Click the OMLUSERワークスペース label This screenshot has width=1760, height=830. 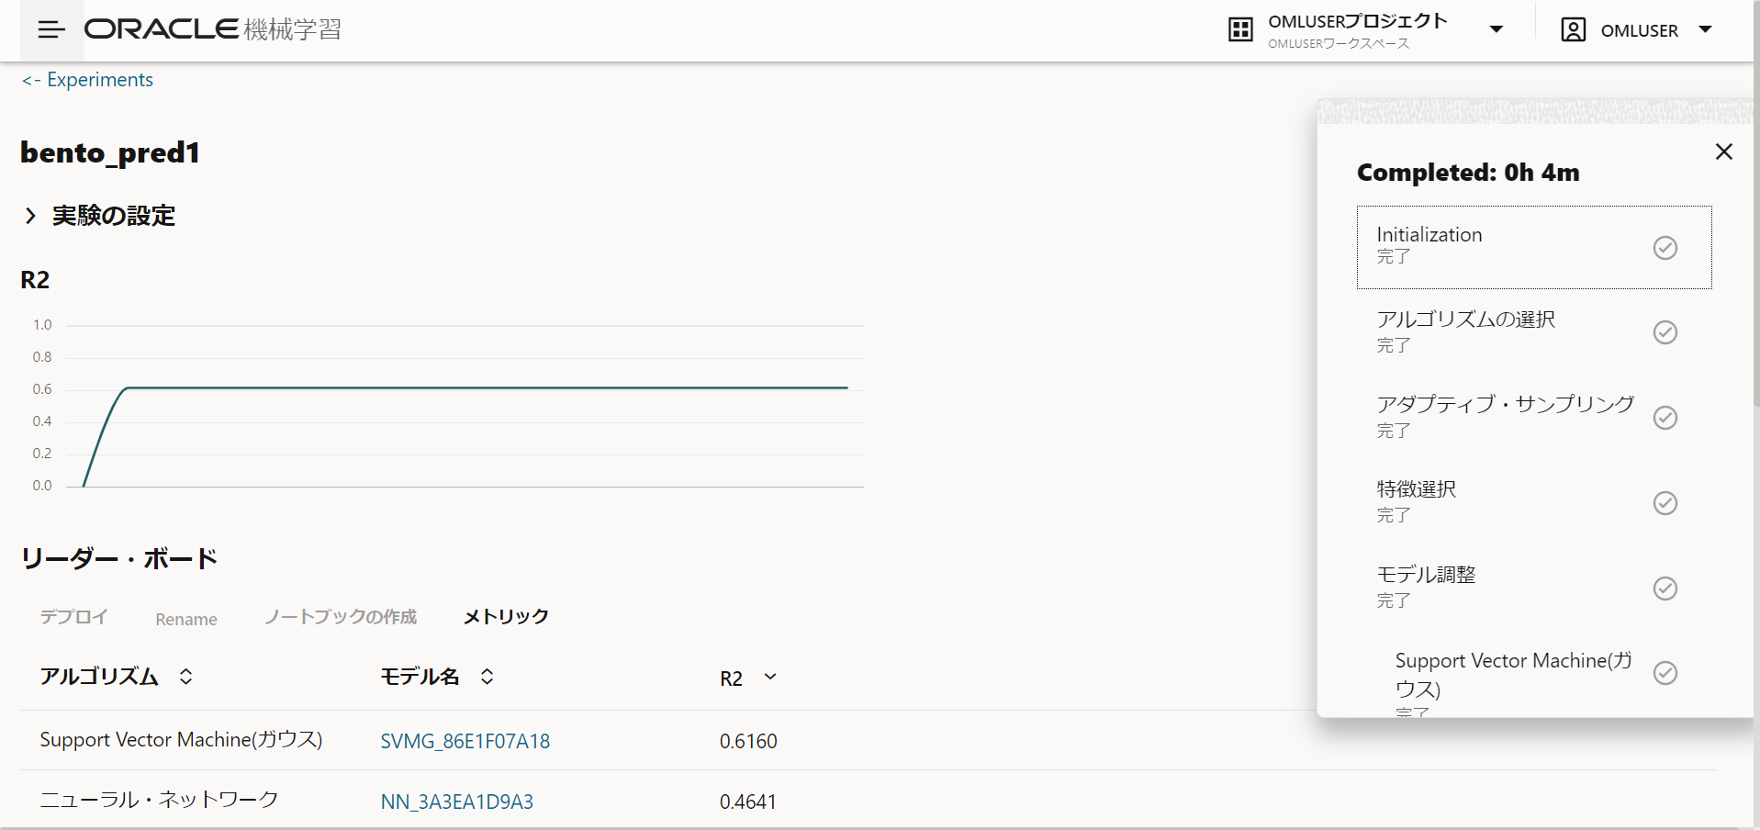tap(1339, 43)
